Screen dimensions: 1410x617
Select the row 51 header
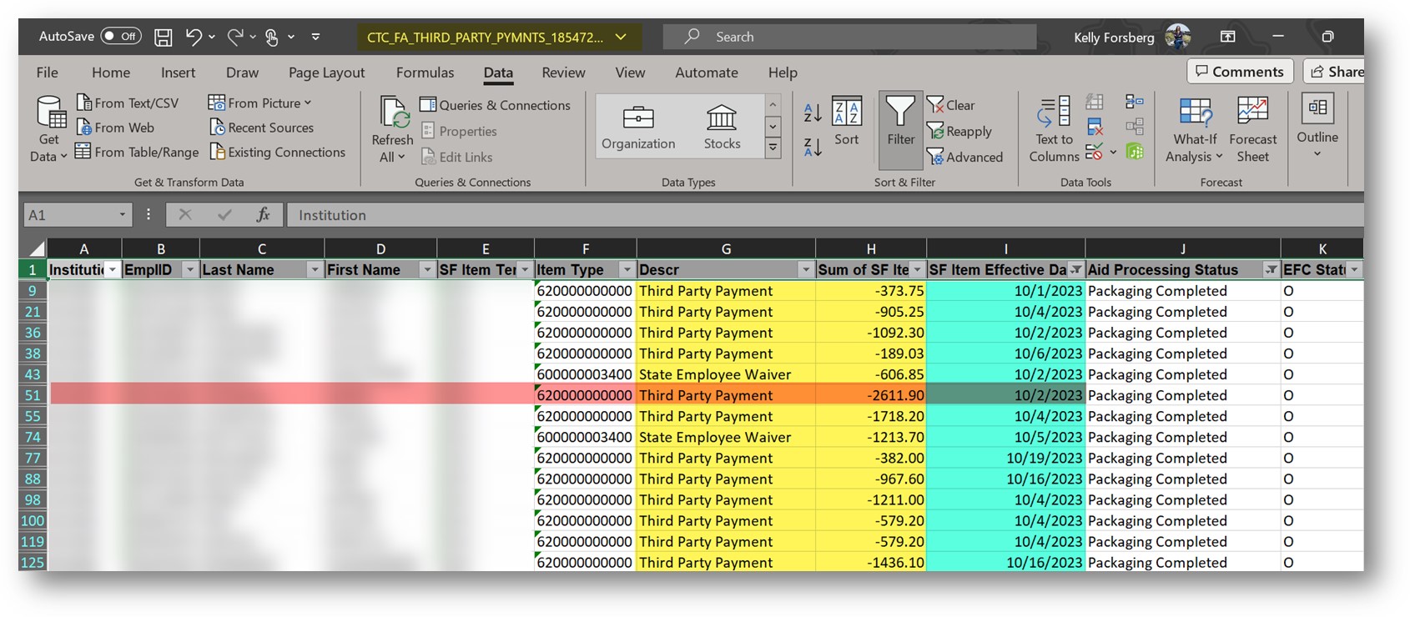[x=33, y=395]
